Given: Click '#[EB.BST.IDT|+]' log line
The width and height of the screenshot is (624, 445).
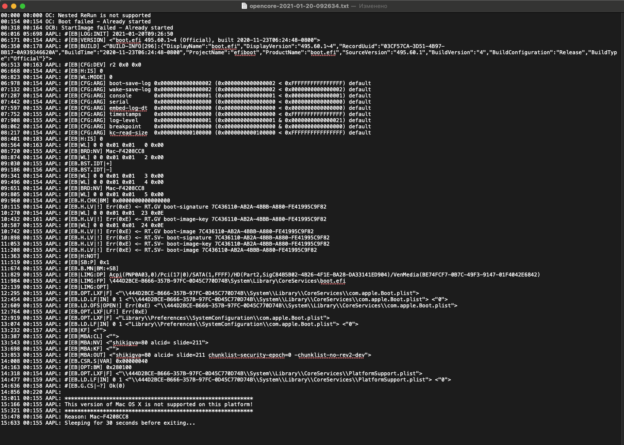Looking at the screenshot, I should click(x=57, y=164).
